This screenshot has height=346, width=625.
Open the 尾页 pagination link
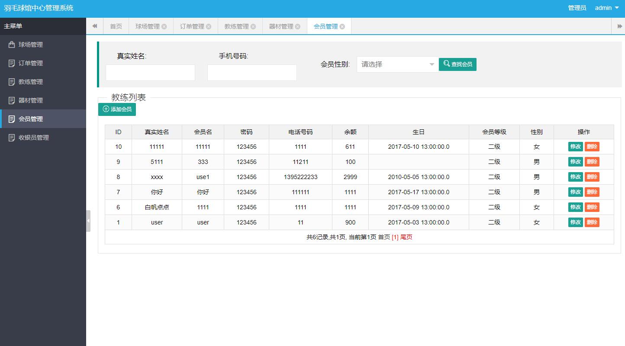tap(405, 237)
